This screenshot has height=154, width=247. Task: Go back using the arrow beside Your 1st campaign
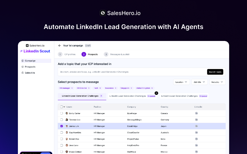point(60,46)
